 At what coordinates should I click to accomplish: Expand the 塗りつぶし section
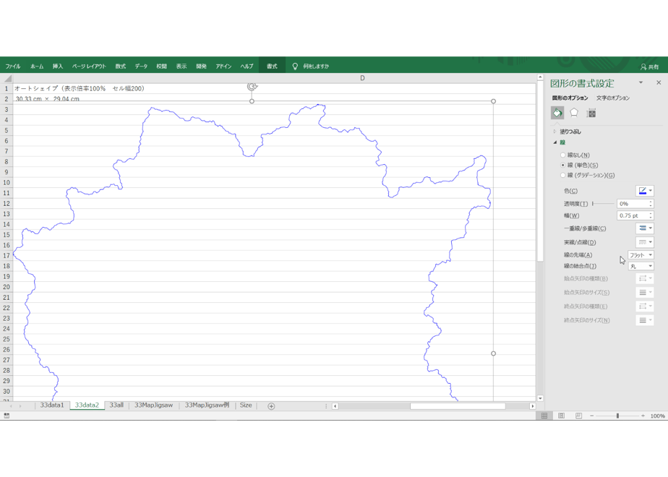click(554, 132)
